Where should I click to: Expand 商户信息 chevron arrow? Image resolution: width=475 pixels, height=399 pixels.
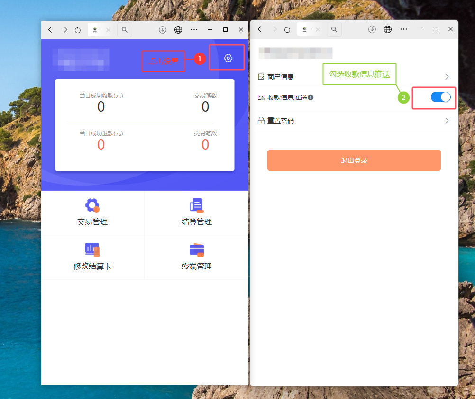point(447,77)
